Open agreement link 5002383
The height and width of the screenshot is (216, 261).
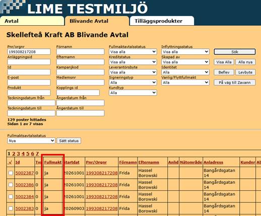pyautogui.click(x=25, y=208)
